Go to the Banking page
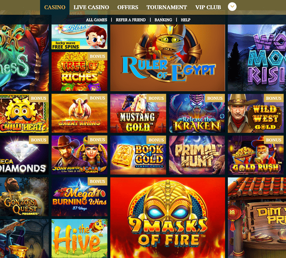286x258 pixels. [163, 20]
